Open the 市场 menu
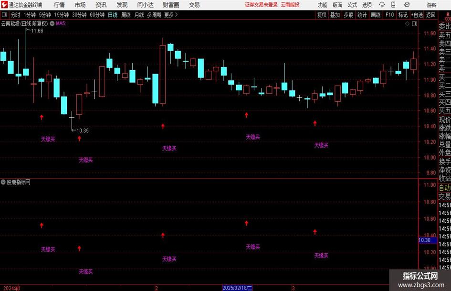This screenshot has height=291, width=451. pyautogui.click(x=80, y=5)
